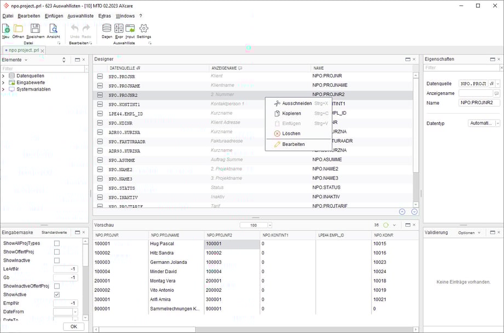Open the Elemente panel dropdown chevron
Viewport: 504px width, 333px height.
[26, 60]
